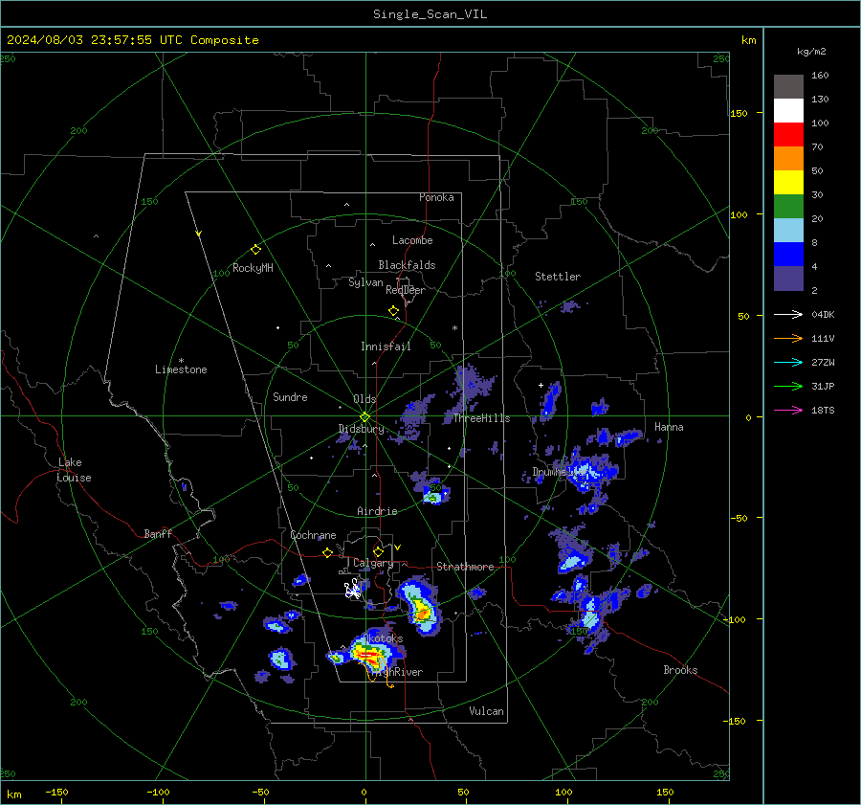Select the light blue 8-20 color swatch

pyautogui.click(x=788, y=231)
